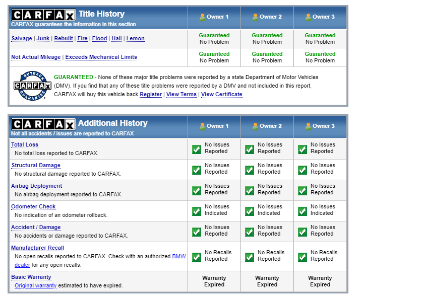Open the Not Actual Mileage link
The image size is (421, 299).
pos(36,57)
